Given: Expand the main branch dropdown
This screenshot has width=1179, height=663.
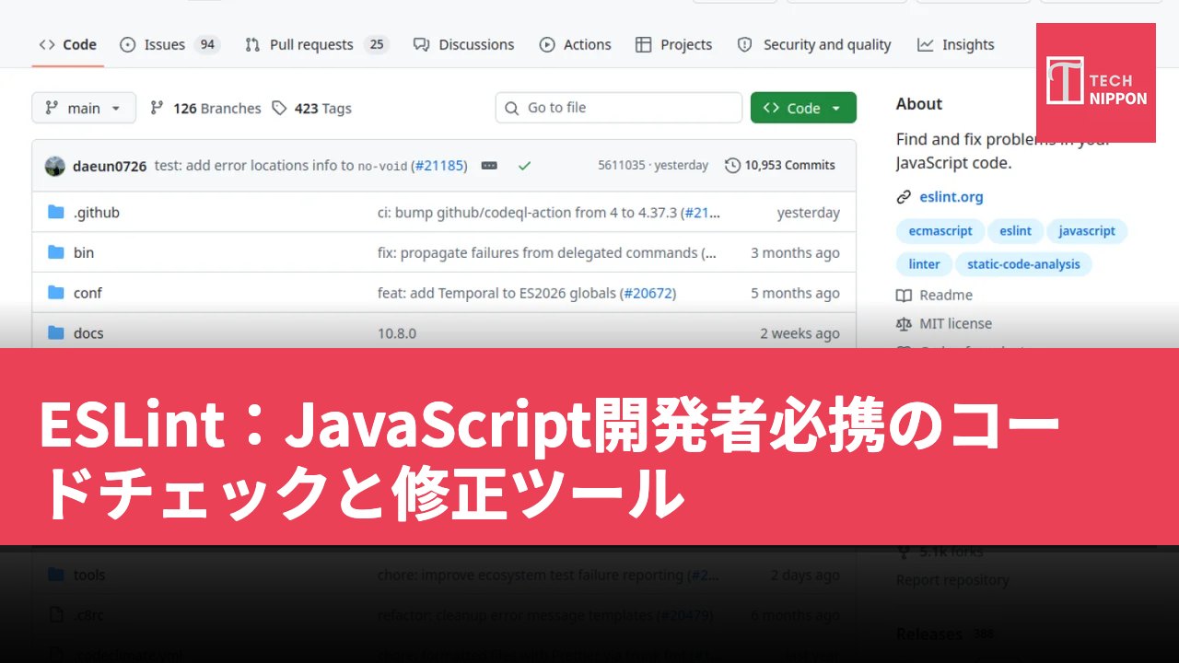Looking at the screenshot, I should pyautogui.click(x=84, y=108).
